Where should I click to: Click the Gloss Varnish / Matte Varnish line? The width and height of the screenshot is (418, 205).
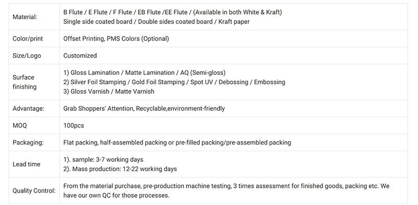(109, 92)
